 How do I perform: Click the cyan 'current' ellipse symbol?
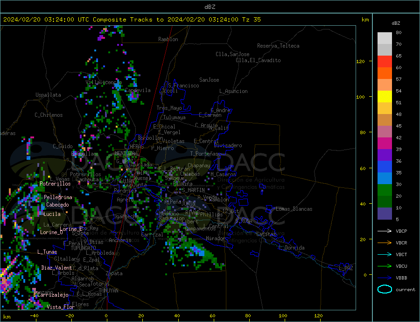point(385,289)
